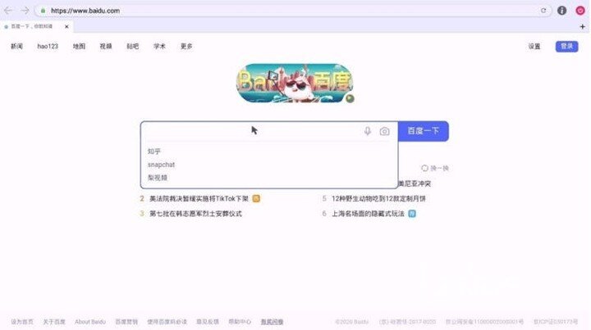The image size is (591, 330).
Task: Click the 百度一下 search button
Action: tap(424, 131)
